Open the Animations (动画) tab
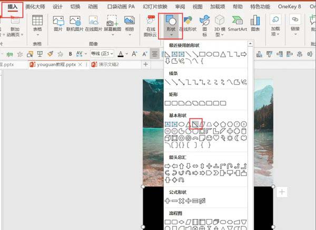The height and width of the screenshot is (230, 316). pyautogui.click(x=93, y=7)
